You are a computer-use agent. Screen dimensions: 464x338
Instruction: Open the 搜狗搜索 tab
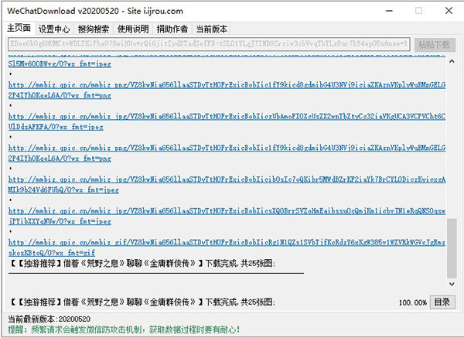94,29
